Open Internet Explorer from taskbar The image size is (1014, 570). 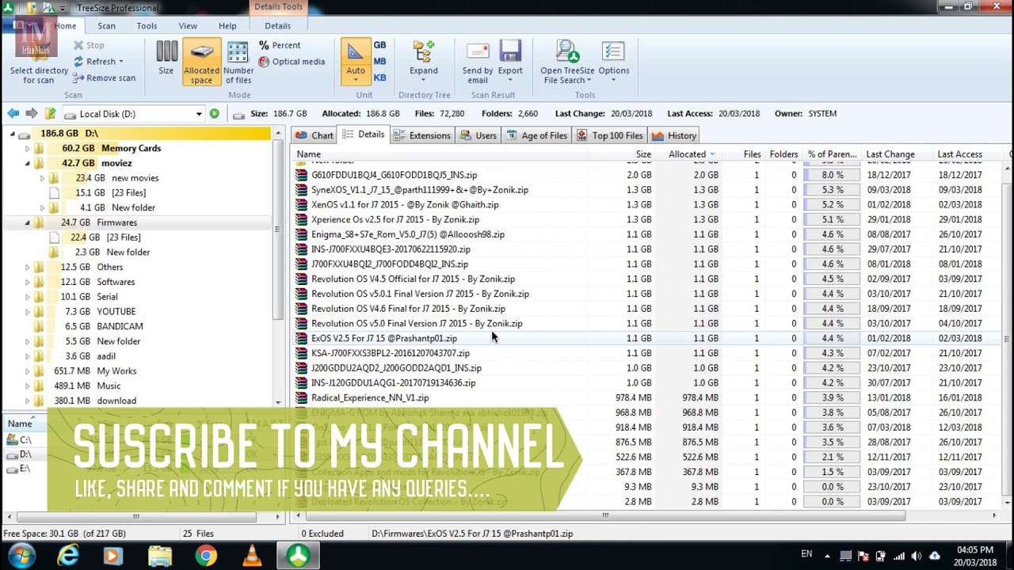(x=68, y=556)
